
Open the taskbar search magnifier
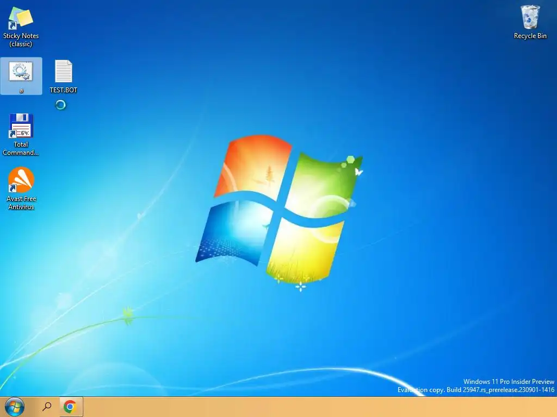tap(47, 407)
